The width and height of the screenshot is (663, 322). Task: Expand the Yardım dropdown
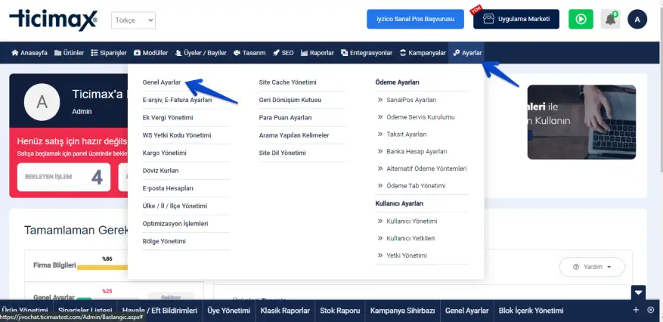click(592, 267)
